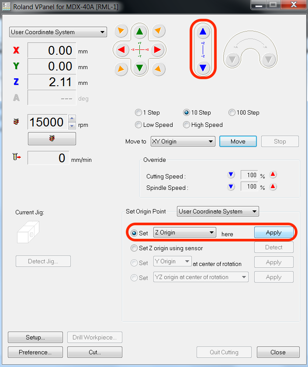Click the disabled +A rotation arrow
The height and width of the screenshot is (367, 308).
(232, 59)
